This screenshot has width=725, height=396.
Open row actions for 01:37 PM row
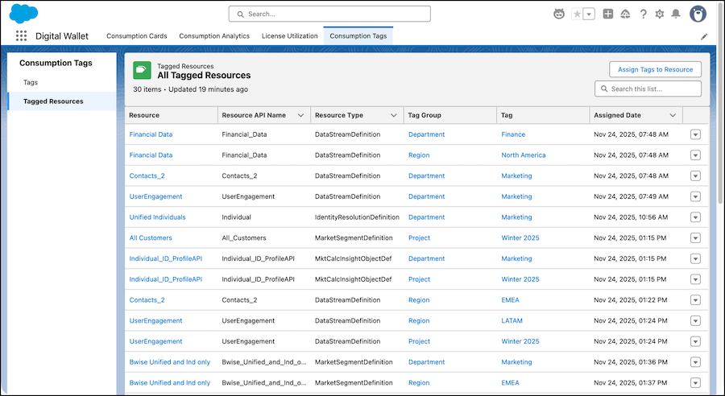tap(695, 382)
